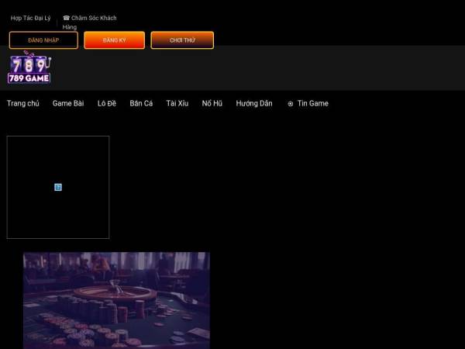
Task: Open the Hợp Tác Đại Lý link
Action: point(30,18)
